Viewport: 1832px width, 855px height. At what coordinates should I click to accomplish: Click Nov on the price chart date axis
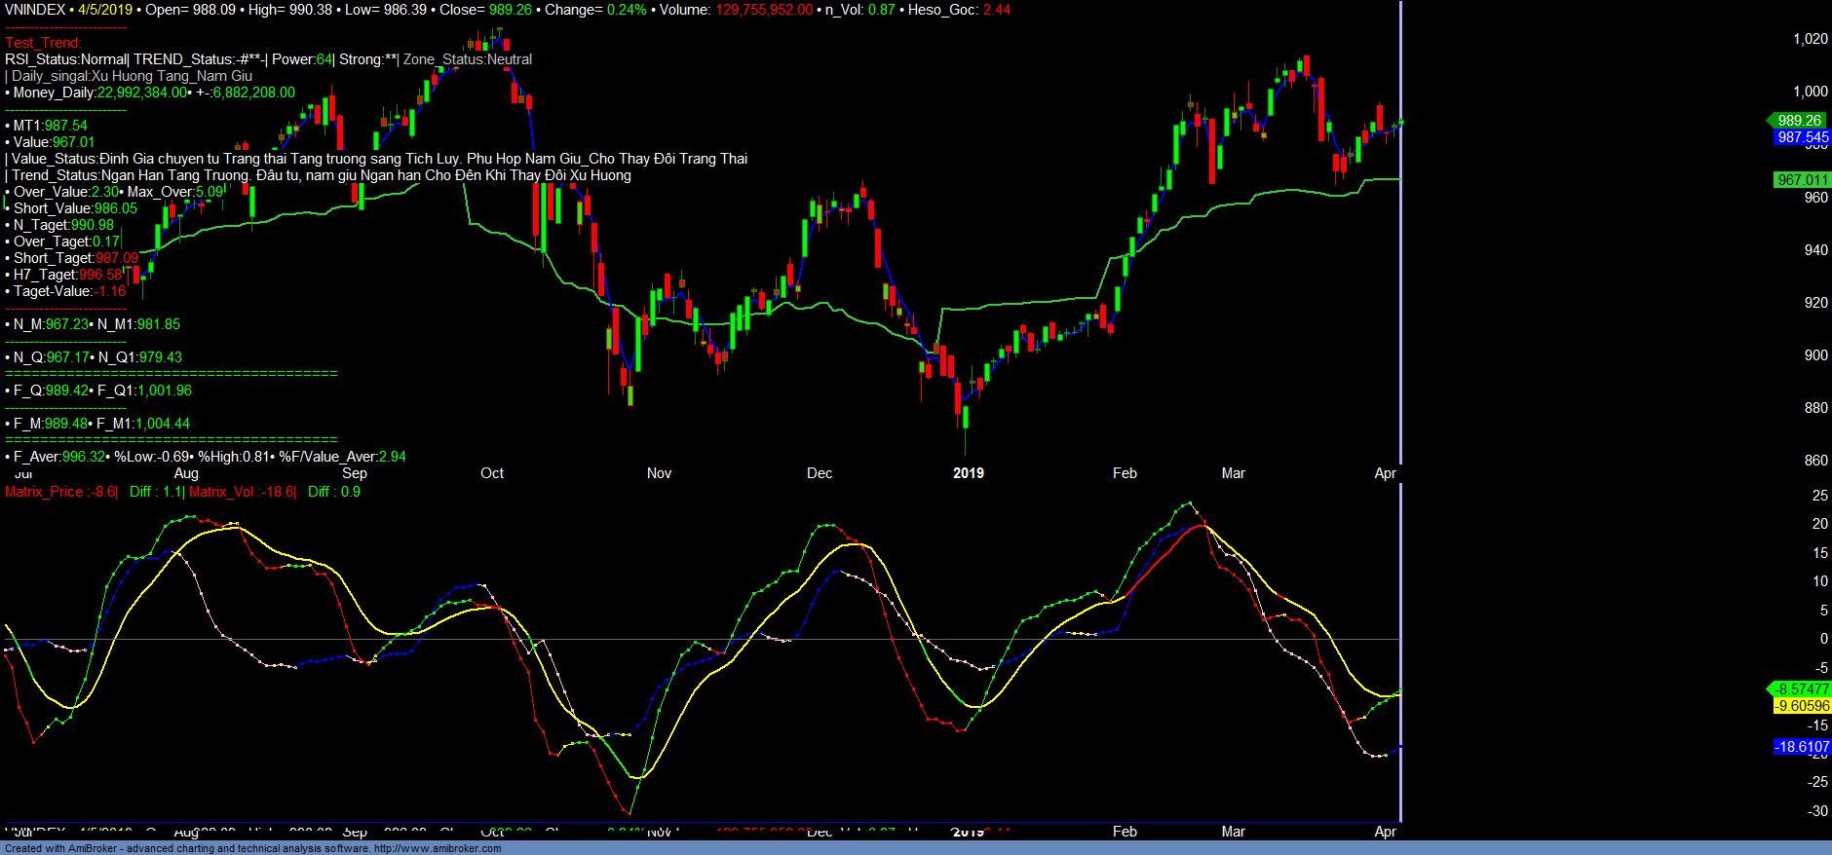pyautogui.click(x=659, y=473)
